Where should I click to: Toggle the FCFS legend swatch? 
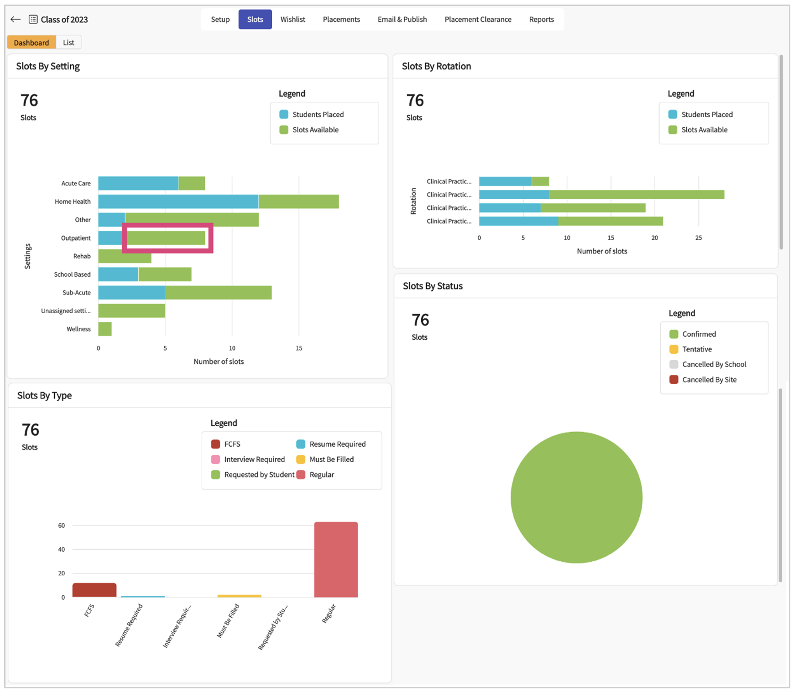(x=216, y=444)
